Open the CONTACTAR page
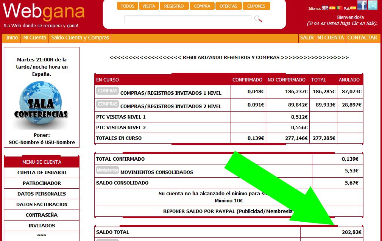Screen dimensions: 382x241 (x=362, y=38)
